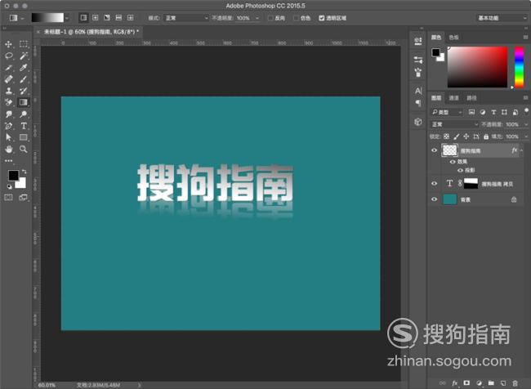Open gradient 模式 blend mode dropdown
The width and height of the screenshot is (531, 389).
click(186, 18)
